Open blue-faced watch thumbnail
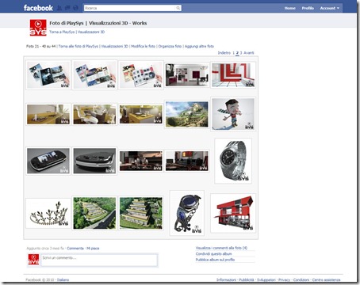The width and height of the screenshot is (360, 285). click(x=187, y=213)
